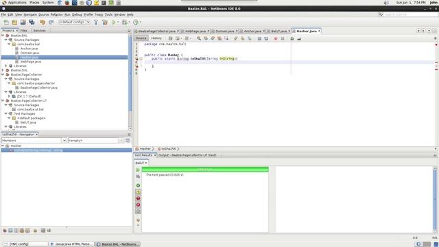
Task: Toggle the Show Error filter
Action: (x=138, y=198)
